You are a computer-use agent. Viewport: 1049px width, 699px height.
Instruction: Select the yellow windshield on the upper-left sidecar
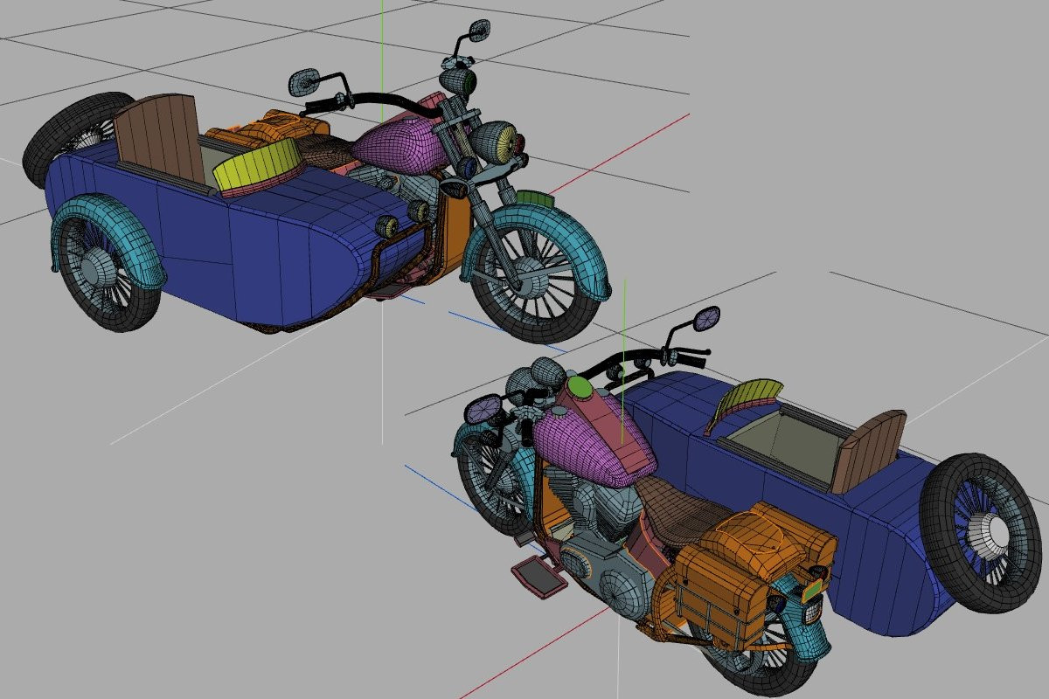pyautogui.click(x=258, y=167)
